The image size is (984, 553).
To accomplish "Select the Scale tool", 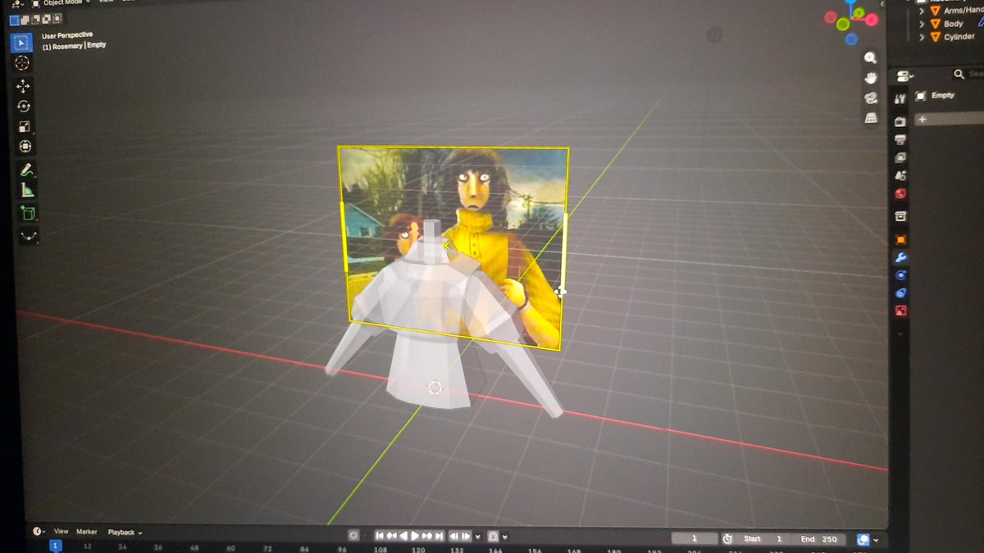I will pyautogui.click(x=24, y=126).
